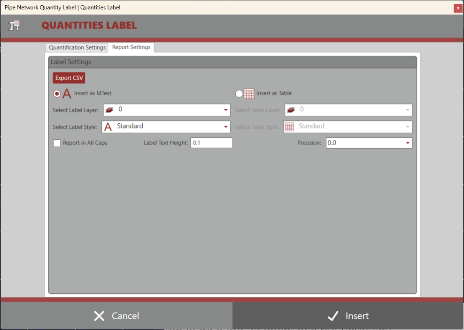Viewport: 464px width, 330px height.
Task: Click the layer icon in Table Layer dropdown
Action: pyautogui.click(x=291, y=110)
